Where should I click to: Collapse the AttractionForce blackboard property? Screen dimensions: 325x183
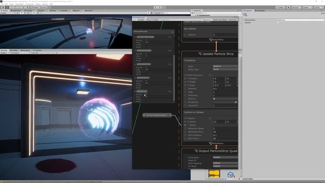pos(136,64)
